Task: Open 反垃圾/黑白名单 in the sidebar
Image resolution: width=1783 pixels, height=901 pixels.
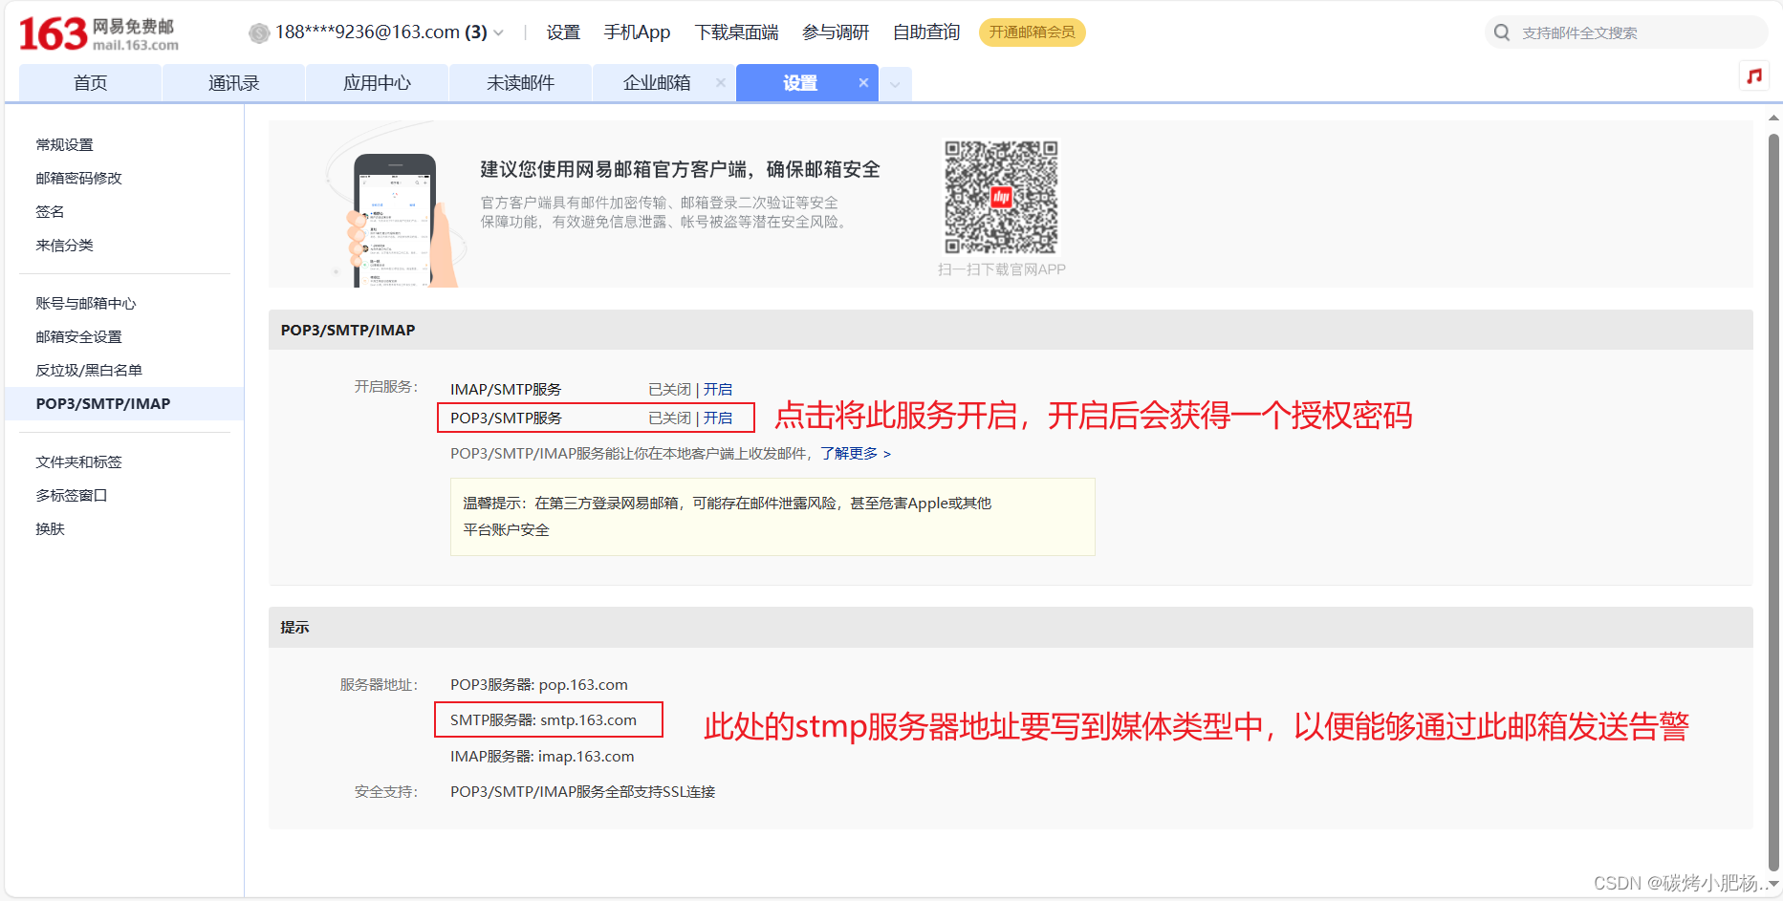Action: [89, 370]
